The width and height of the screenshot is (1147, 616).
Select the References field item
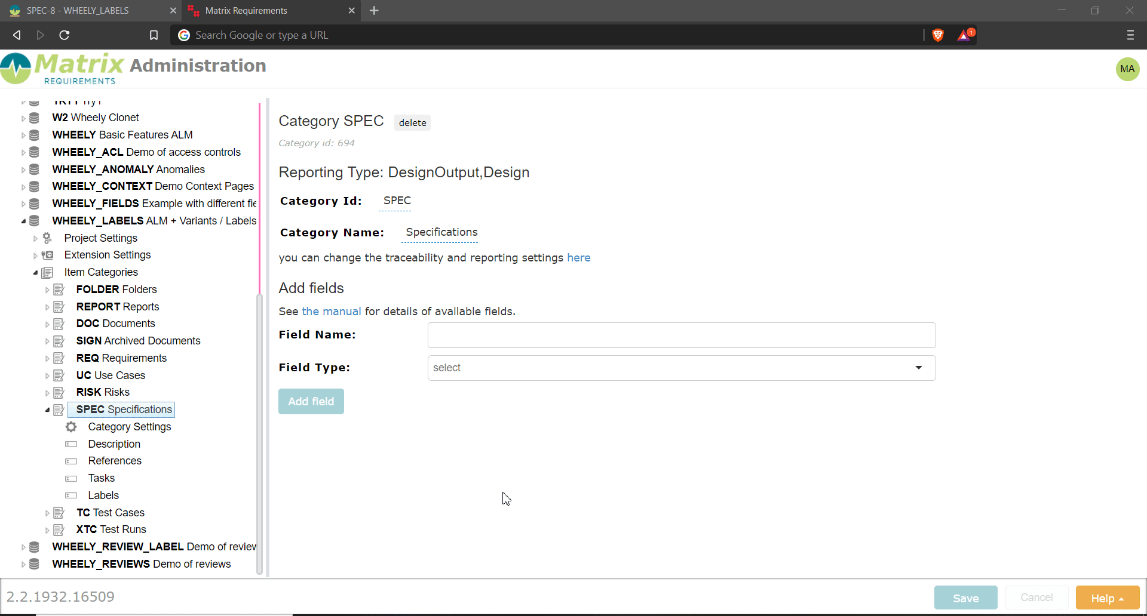115,461
